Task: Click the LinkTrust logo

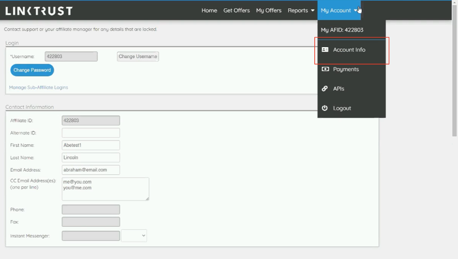Action: (39, 11)
